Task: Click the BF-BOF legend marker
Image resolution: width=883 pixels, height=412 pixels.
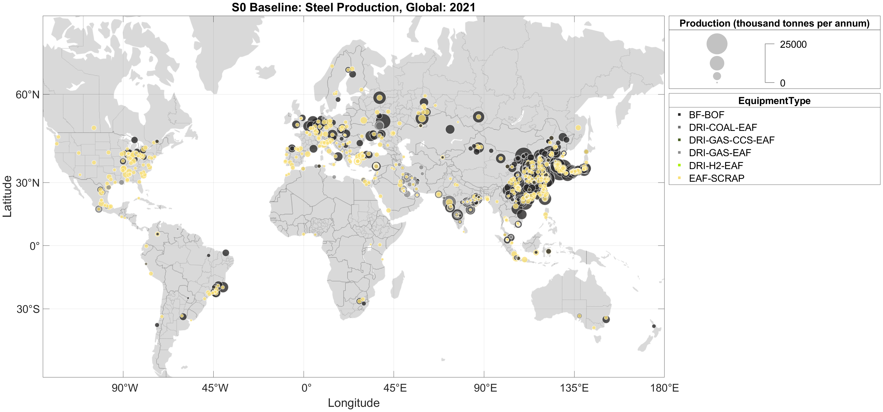Action: point(679,115)
